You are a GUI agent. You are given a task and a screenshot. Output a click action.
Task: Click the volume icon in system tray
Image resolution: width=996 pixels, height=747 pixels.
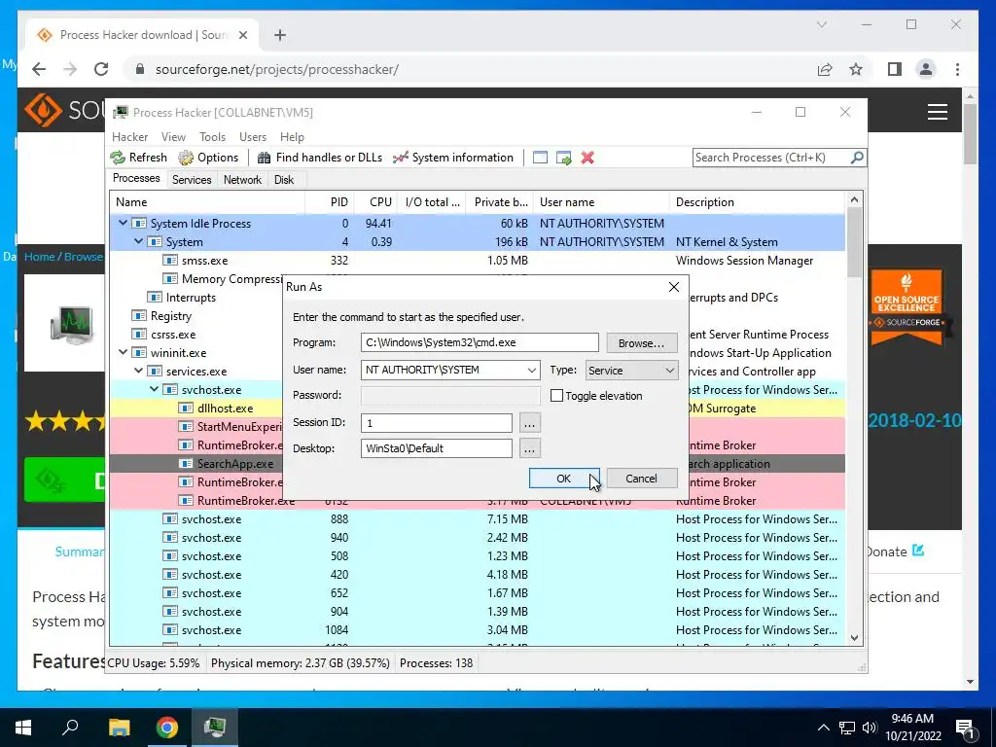[870, 728]
